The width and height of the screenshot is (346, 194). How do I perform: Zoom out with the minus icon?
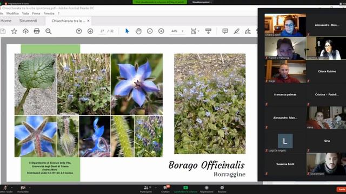150,31
